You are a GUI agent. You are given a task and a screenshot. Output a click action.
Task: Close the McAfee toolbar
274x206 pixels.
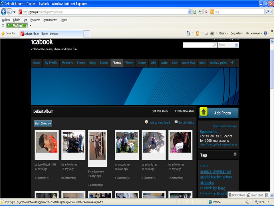pyautogui.click(x=3, y=25)
